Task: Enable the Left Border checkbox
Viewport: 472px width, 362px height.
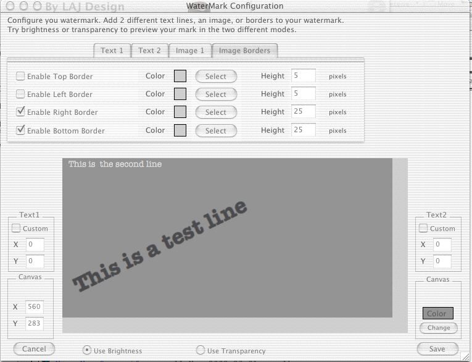Action: coord(20,95)
